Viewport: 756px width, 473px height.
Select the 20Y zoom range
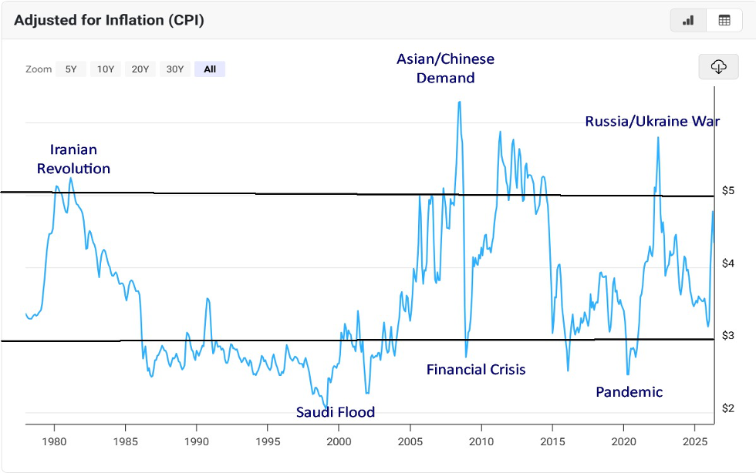point(140,69)
